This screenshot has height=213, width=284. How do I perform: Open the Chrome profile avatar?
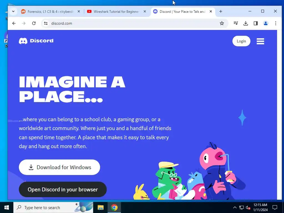(265, 23)
